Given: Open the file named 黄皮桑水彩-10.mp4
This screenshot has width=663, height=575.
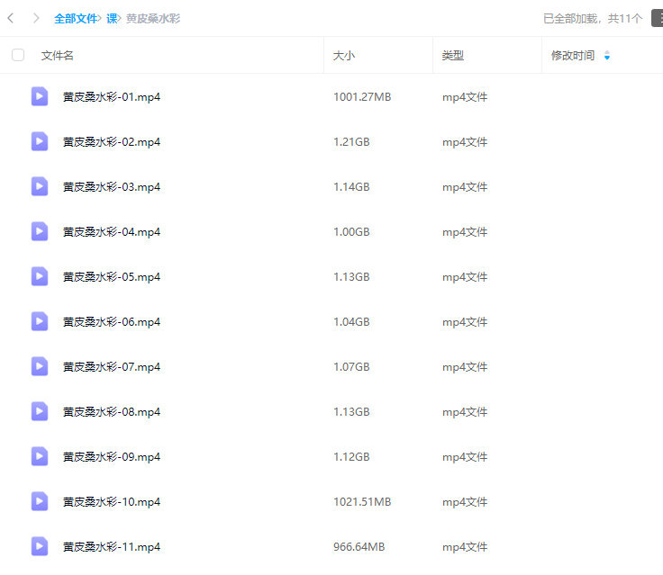Looking at the screenshot, I should [x=112, y=501].
